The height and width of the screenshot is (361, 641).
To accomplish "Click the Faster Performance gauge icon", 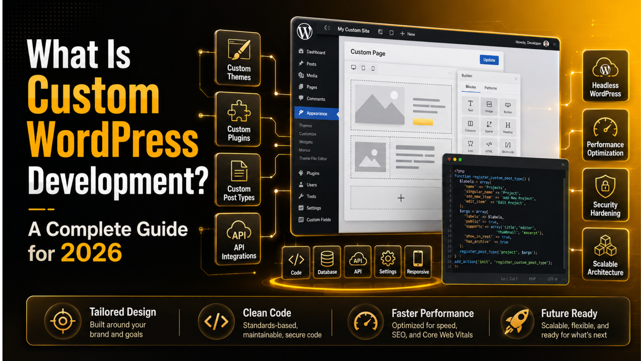I will coord(366,321).
